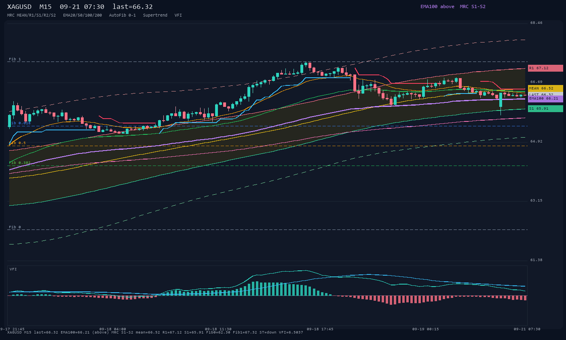566x340 pixels.
Task: Click the EMA100 66.21 price tag
Action: tap(545, 98)
